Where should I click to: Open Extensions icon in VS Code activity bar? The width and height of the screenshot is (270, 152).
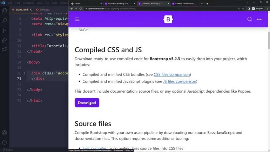(x=5, y=50)
